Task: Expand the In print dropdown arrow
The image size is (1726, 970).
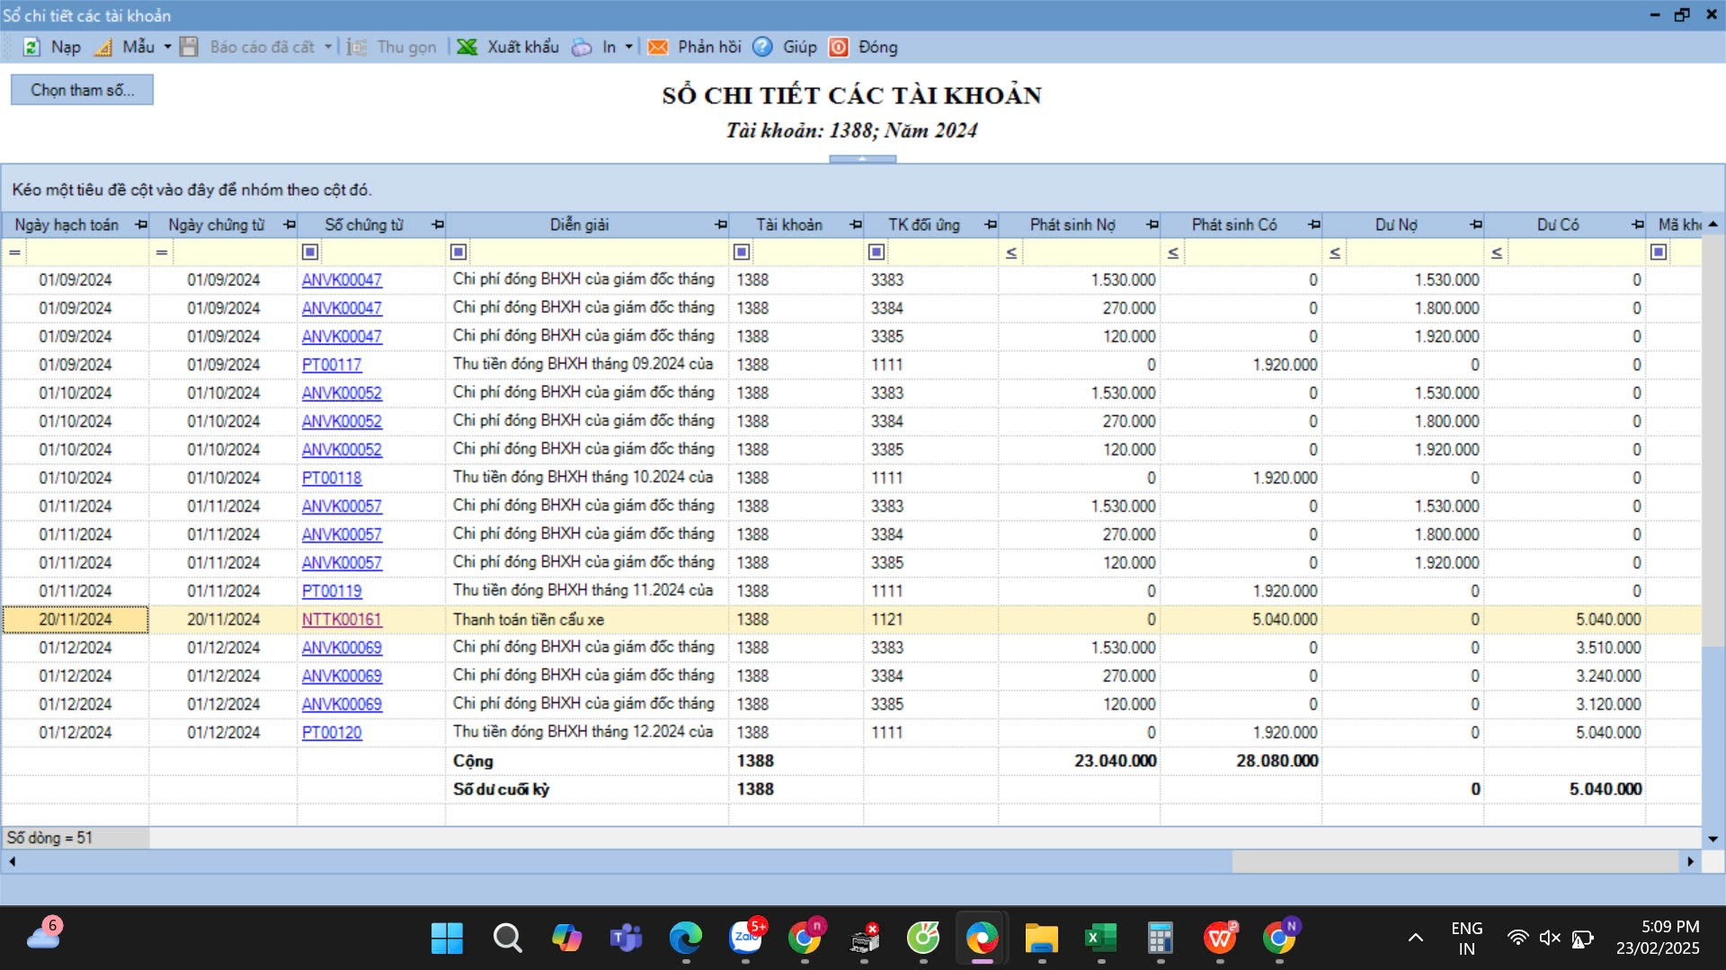Action: pos(628,48)
